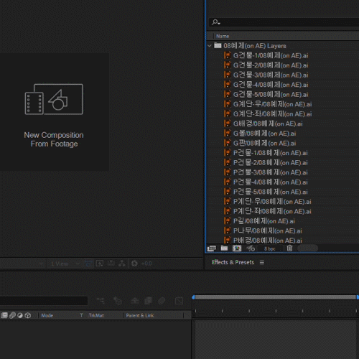Open the Effects & Presets panel menu
The width and height of the screenshot is (359, 359).
click(262, 263)
